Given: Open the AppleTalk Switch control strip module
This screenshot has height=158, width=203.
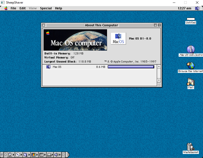Looking at the screenshot, I should 11,155.
